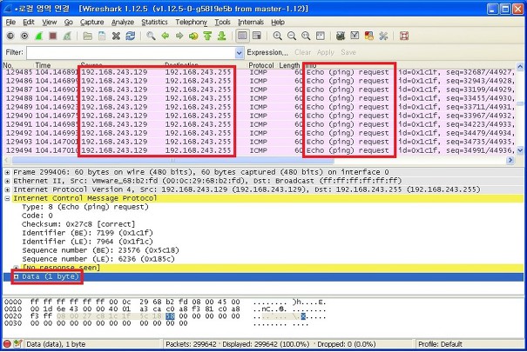527x352 pixels.
Task: Click the Clear filter button
Action: pyautogui.click(x=303, y=53)
